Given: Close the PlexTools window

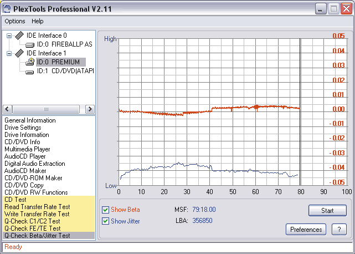Looking at the screenshot, I should [346, 9].
